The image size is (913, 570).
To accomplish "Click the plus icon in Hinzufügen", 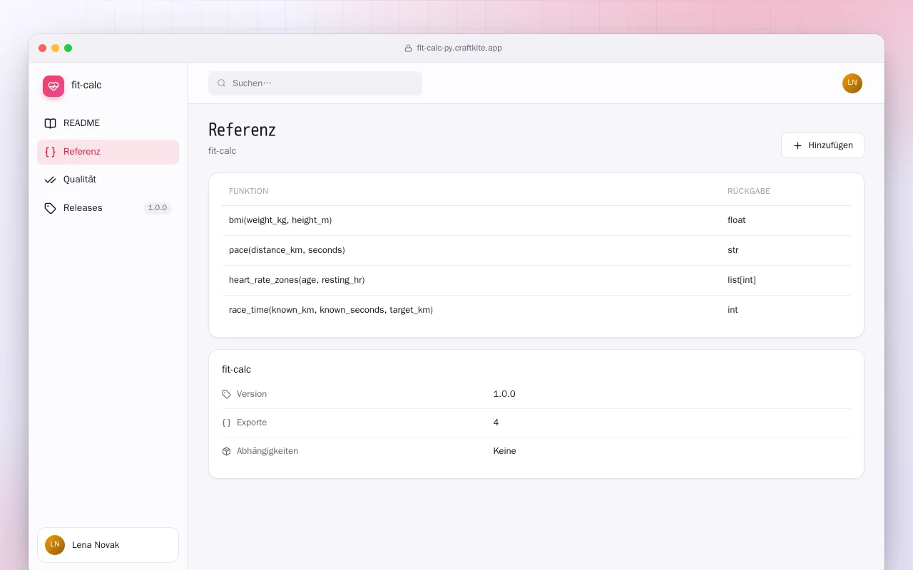I will click(x=797, y=145).
